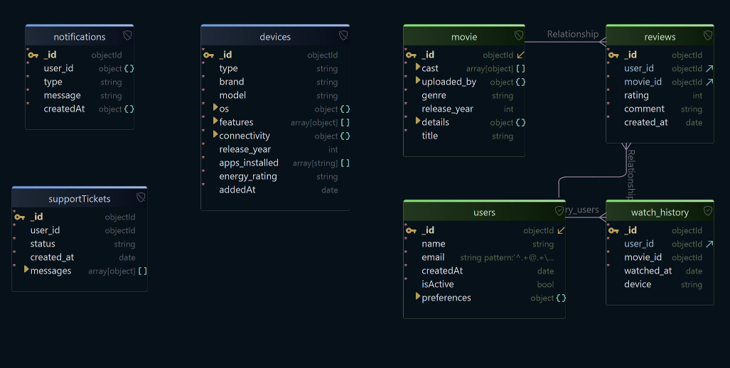Select release_year field in movie table

pyautogui.click(x=464, y=109)
